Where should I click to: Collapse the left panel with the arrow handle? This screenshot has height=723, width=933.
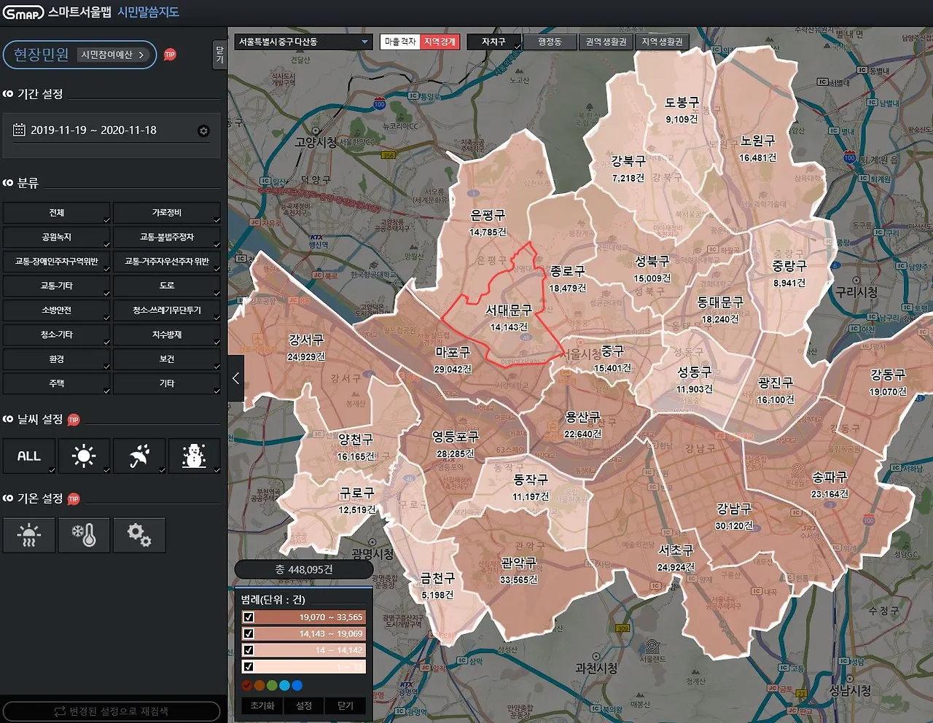(235, 378)
